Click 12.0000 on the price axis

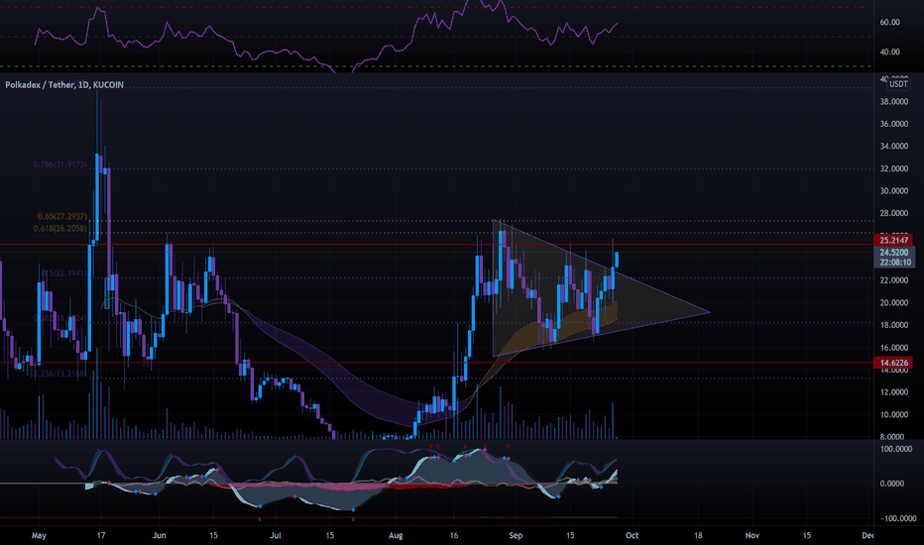point(894,392)
